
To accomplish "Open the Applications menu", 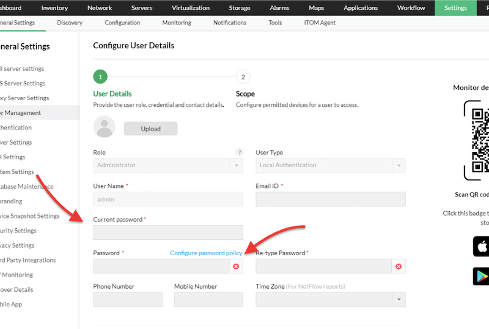I will tap(361, 8).
